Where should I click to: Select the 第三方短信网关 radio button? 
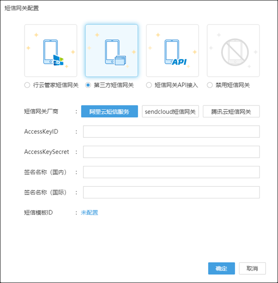click(x=88, y=85)
